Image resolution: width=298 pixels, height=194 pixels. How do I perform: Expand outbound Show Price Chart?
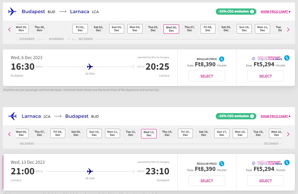tap(275, 12)
